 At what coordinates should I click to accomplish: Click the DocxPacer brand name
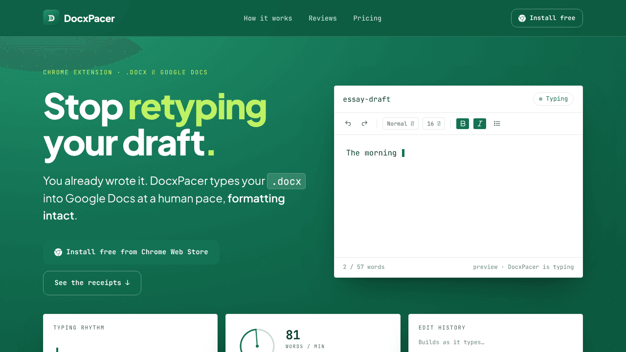point(89,19)
